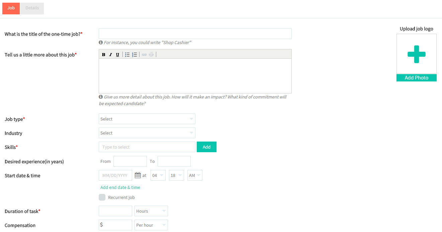This screenshot has width=442, height=232.
Task: Insert a bulleted list in description
Action: (127, 54)
